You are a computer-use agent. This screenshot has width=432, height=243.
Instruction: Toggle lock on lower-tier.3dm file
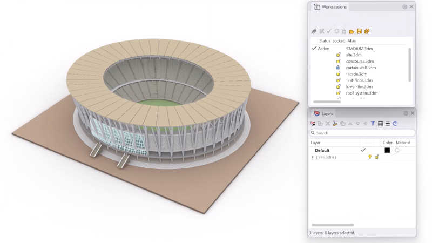[339, 86]
